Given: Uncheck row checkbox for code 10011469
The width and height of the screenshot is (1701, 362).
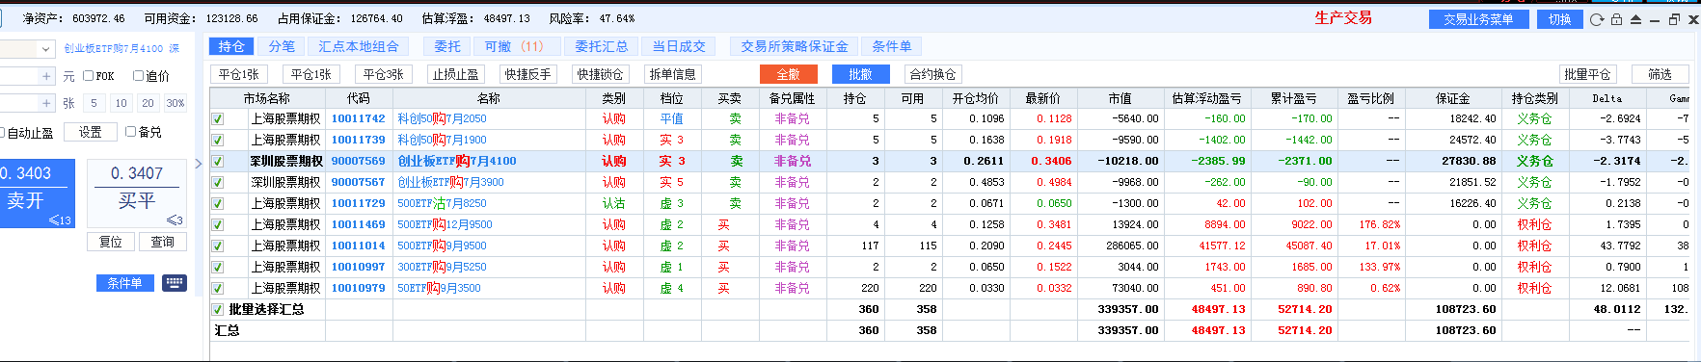Looking at the screenshot, I should coord(218,225).
